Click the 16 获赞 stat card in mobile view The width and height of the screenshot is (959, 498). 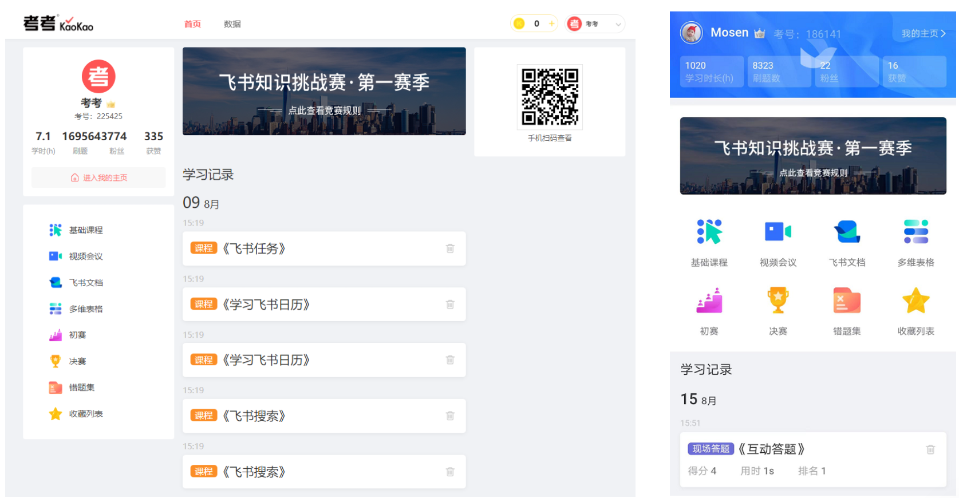pos(914,72)
